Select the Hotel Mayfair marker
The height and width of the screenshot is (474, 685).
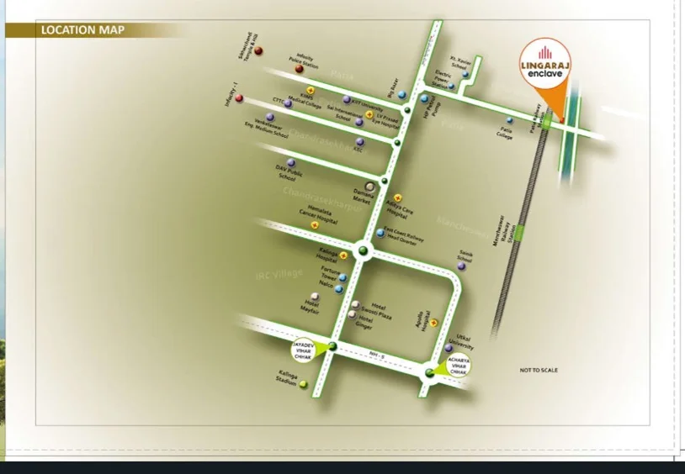315,297
